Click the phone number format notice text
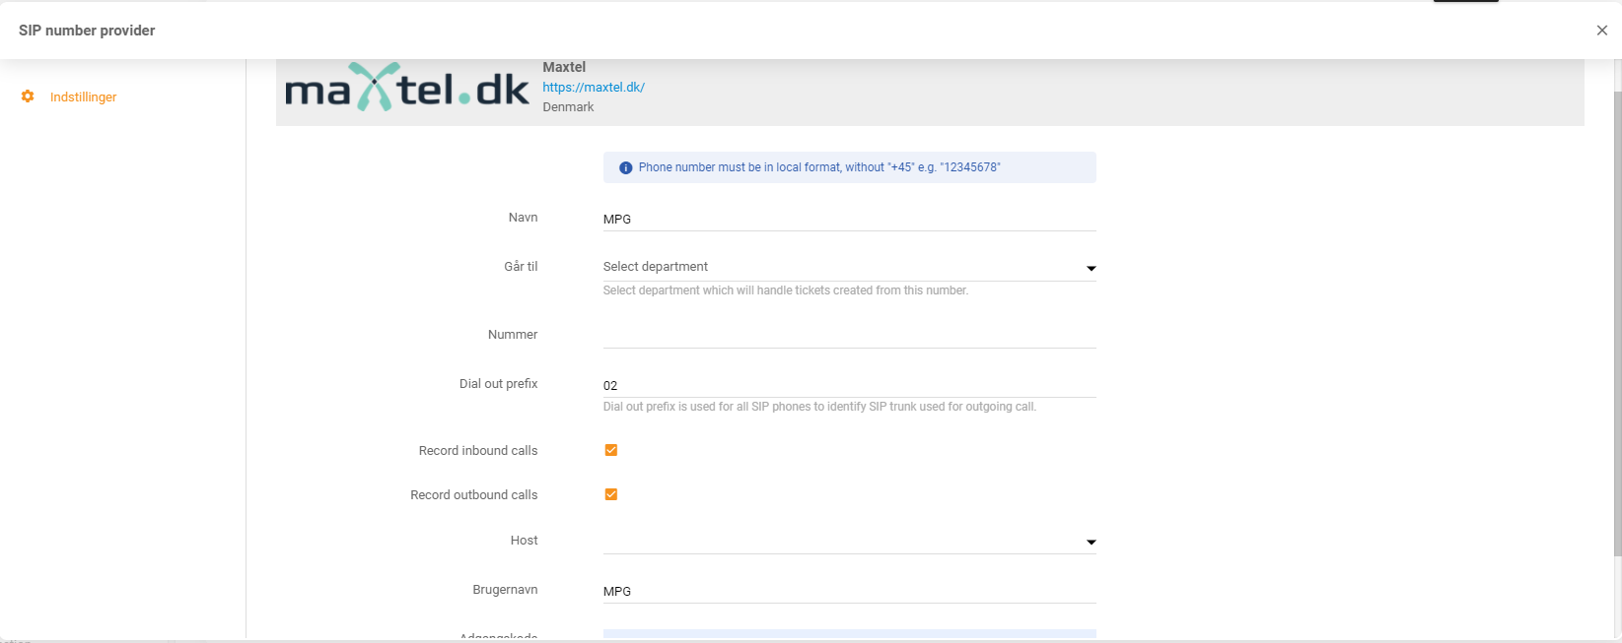Image resolution: width=1622 pixels, height=643 pixels. (x=818, y=167)
